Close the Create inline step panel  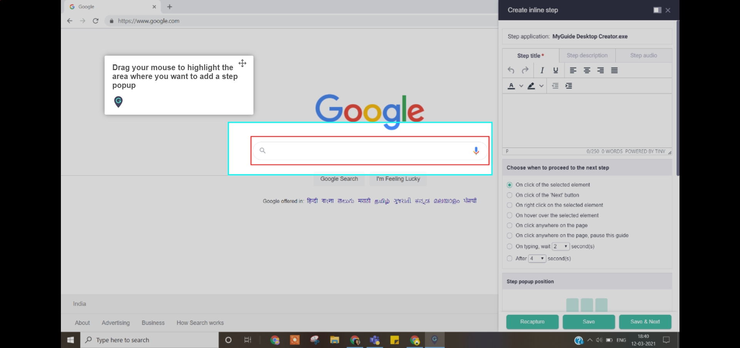668,10
